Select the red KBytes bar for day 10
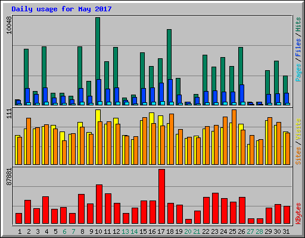Viewport: 305px width, 238px height. [x=99, y=204]
